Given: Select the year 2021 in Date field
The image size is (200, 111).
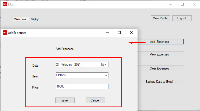Looking at the screenshot, I should [77, 64].
